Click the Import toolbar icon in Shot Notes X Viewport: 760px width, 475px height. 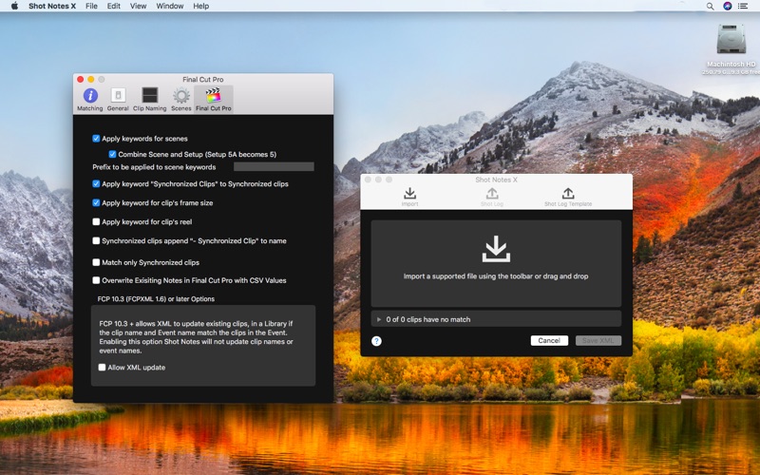pyautogui.click(x=410, y=197)
